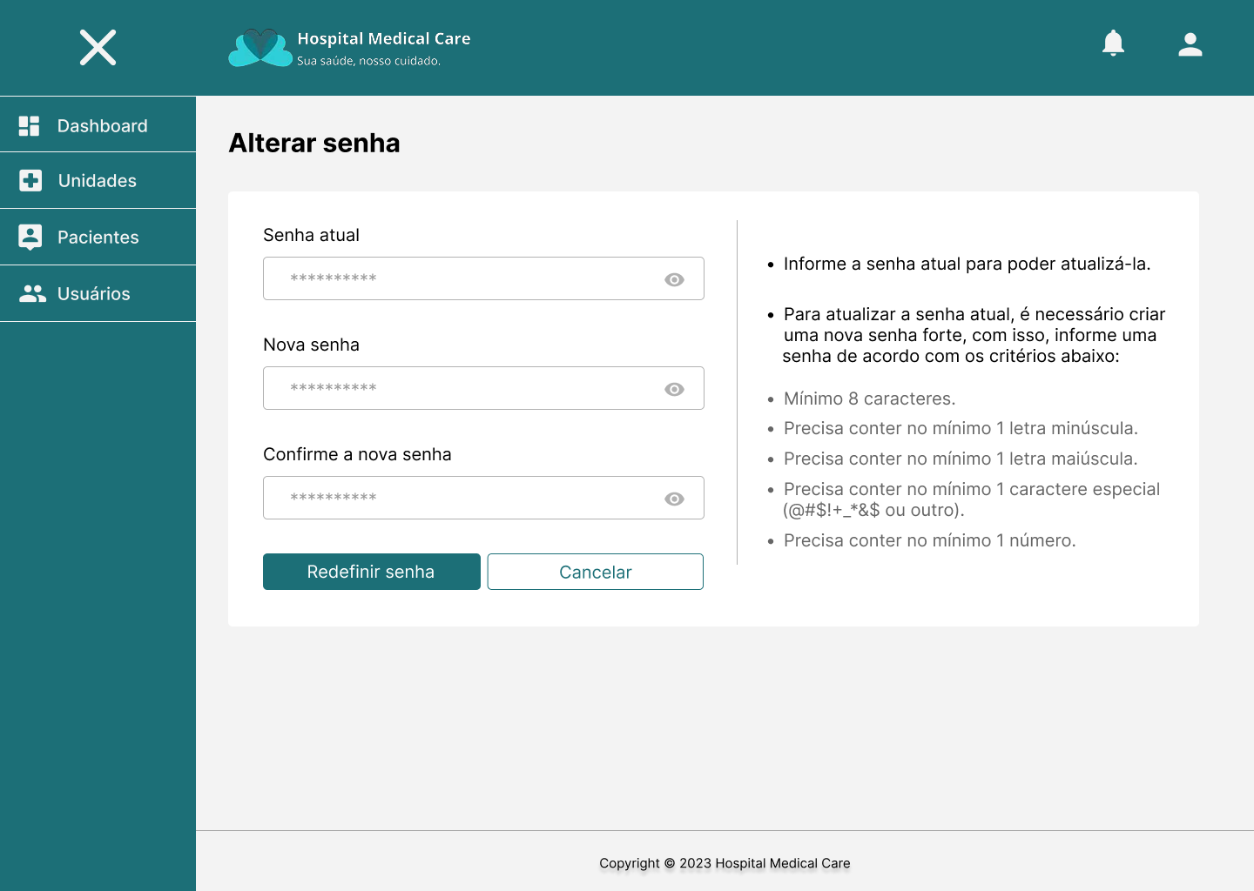Click the 'Sua saúde, nosso cuidado.' tagline
This screenshot has width=1254, height=891.
(x=369, y=61)
